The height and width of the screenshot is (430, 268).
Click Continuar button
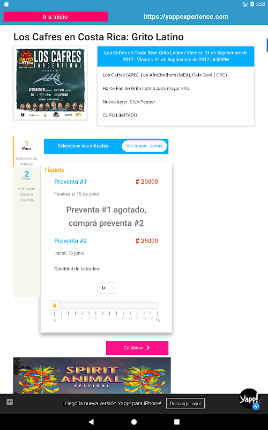click(x=137, y=348)
